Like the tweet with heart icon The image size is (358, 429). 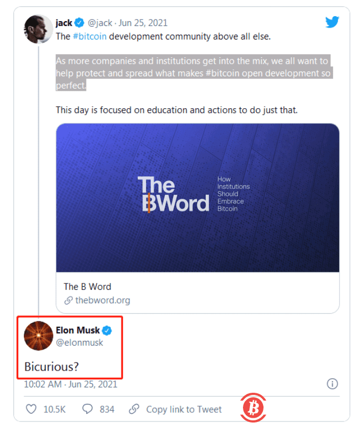pyautogui.click(x=31, y=410)
